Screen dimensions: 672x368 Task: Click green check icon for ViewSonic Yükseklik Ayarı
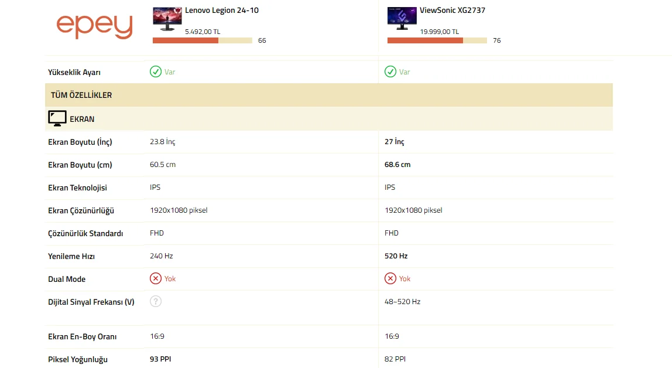[x=390, y=71]
